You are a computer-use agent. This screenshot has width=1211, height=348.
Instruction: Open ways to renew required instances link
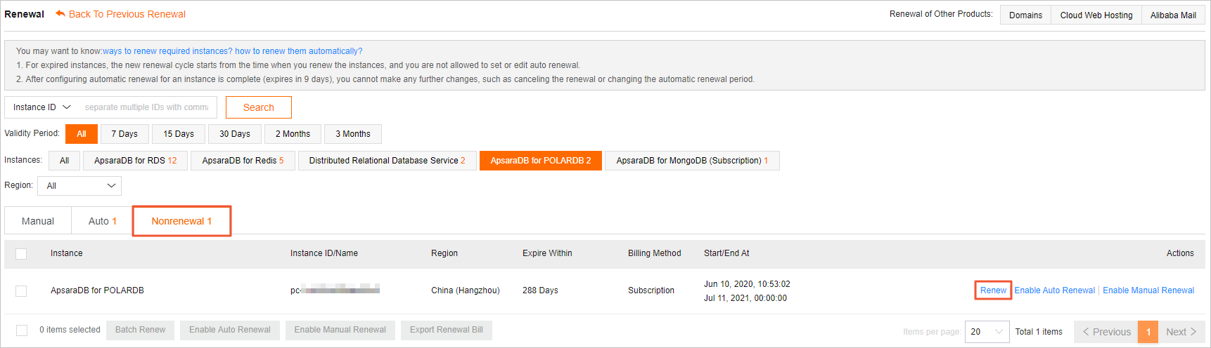pos(167,51)
